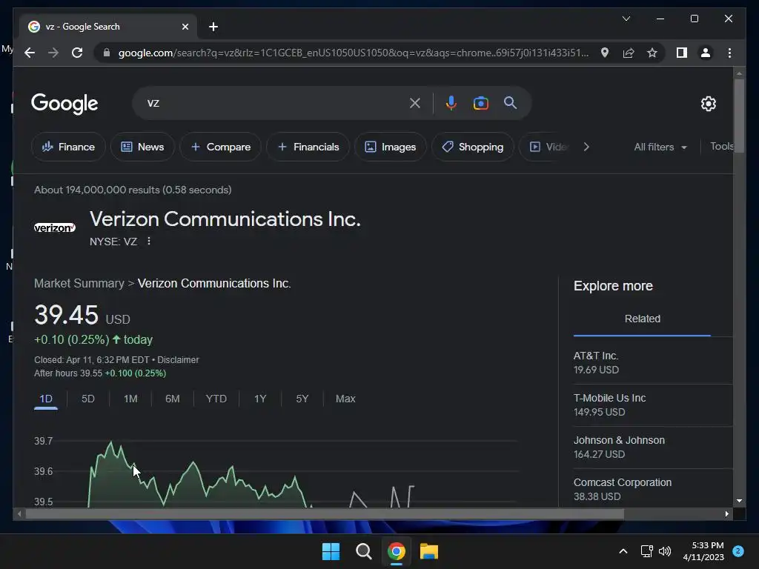This screenshot has height=569, width=759.
Task: Select the Images filter chip
Action: 390,147
